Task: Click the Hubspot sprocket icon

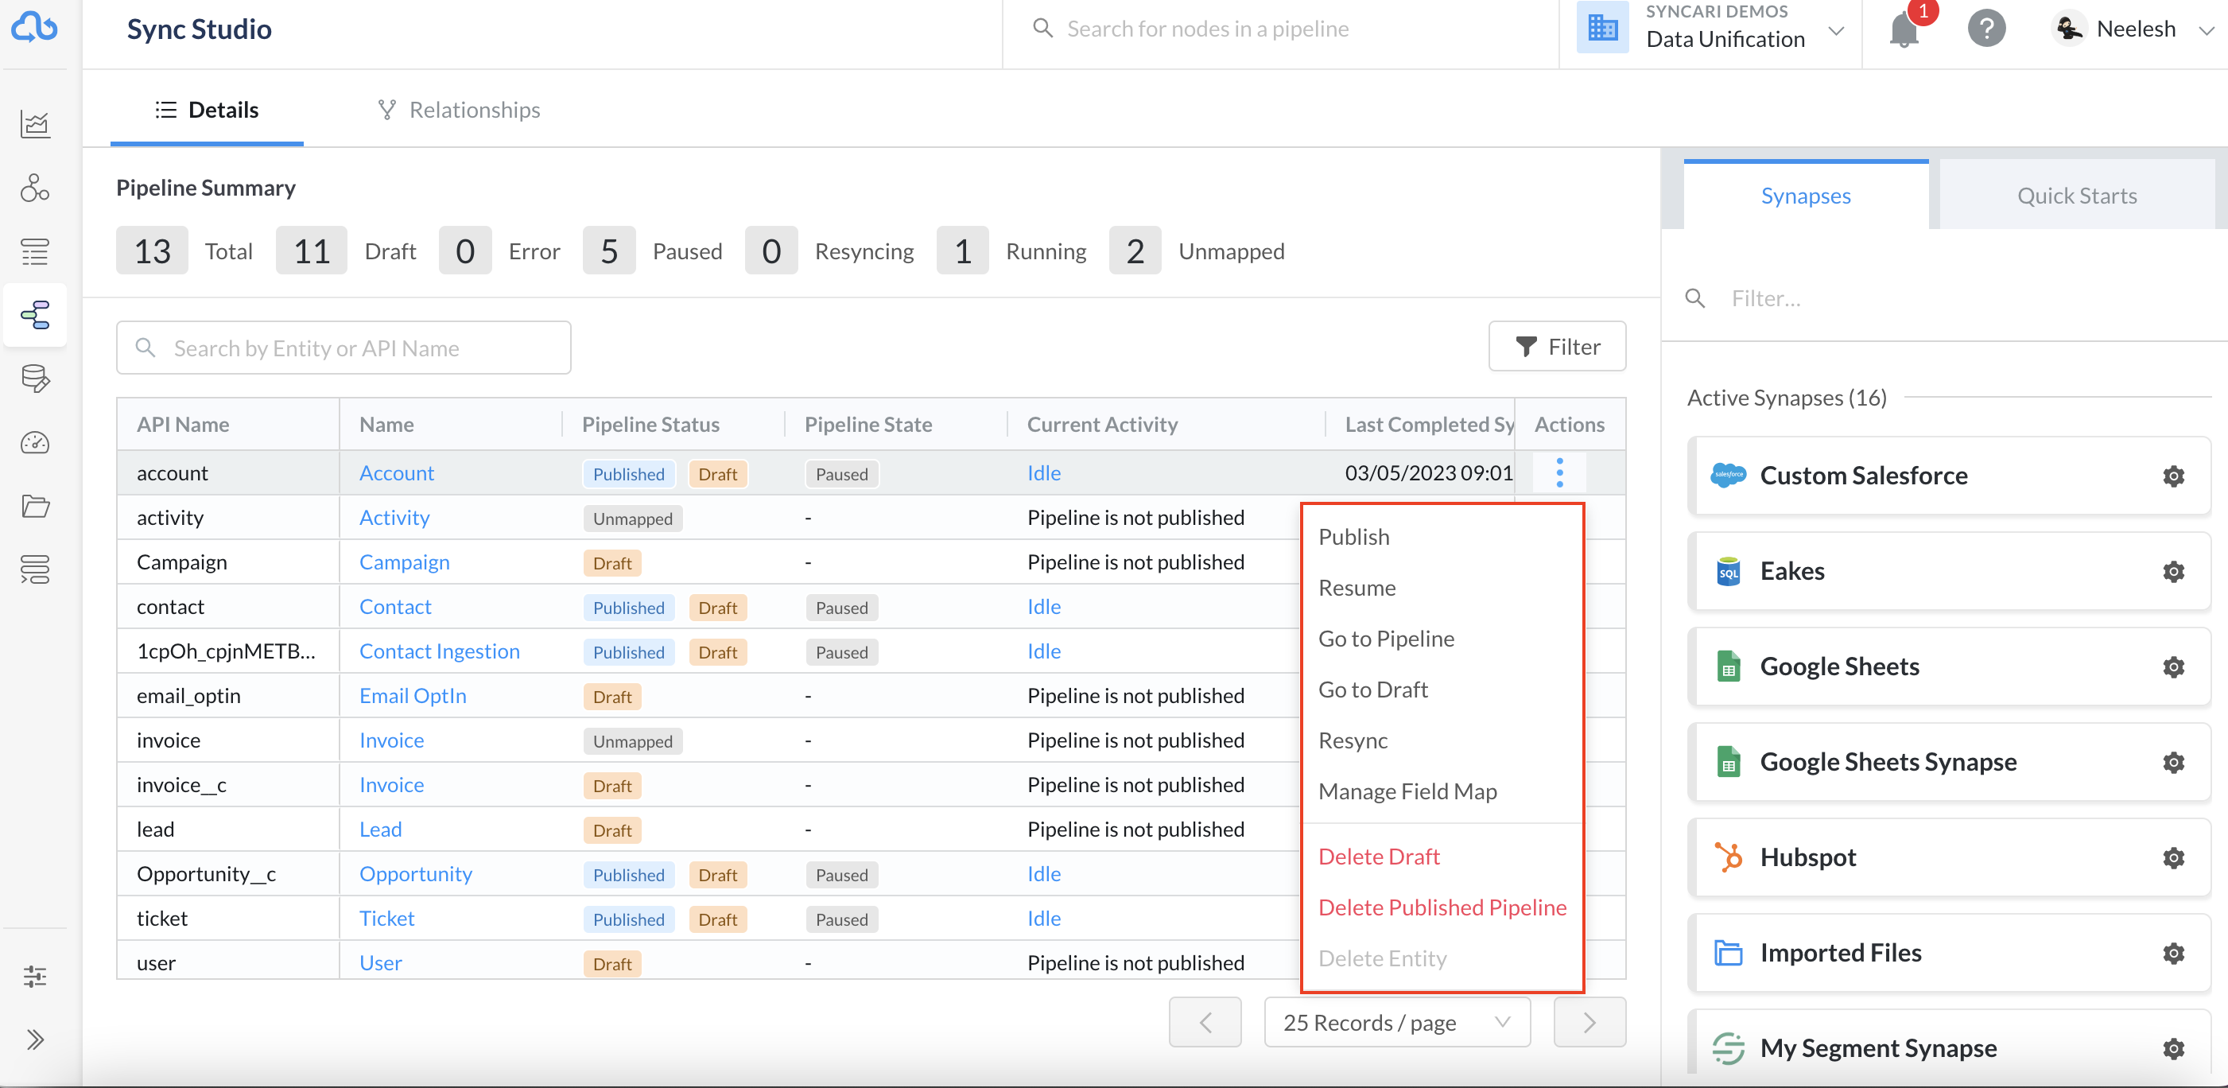Action: pos(1728,857)
